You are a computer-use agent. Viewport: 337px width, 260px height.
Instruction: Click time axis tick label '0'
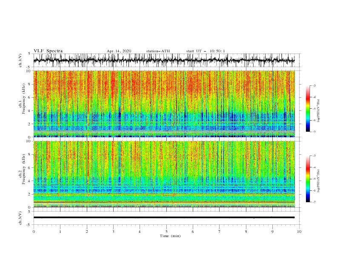point(34,232)
